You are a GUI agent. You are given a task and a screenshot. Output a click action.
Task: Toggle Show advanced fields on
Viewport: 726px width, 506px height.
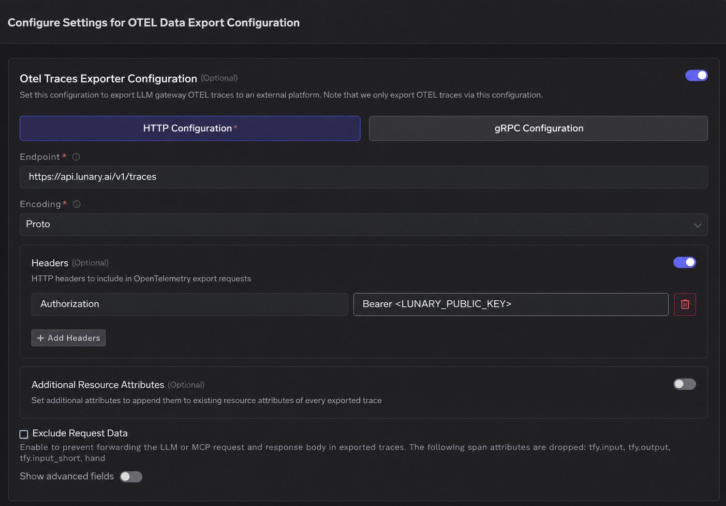click(x=131, y=477)
